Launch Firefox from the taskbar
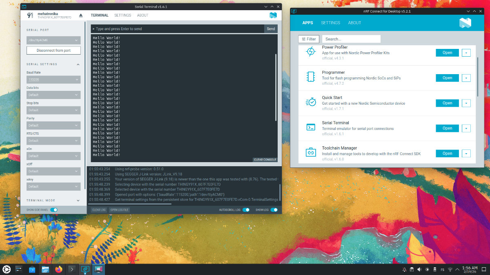The width and height of the screenshot is (490, 275). tap(59, 269)
